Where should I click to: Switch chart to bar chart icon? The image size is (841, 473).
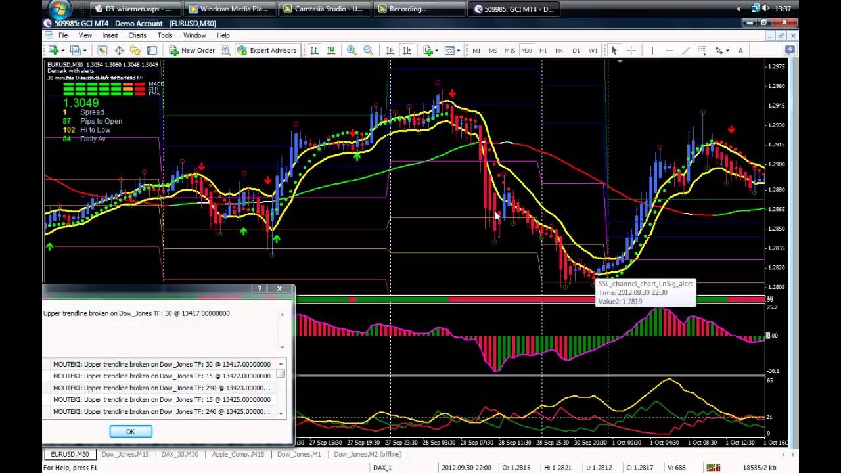point(315,51)
